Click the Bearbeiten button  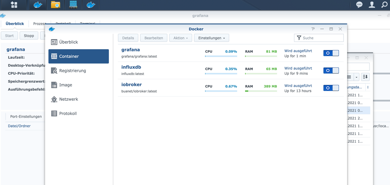(154, 38)
